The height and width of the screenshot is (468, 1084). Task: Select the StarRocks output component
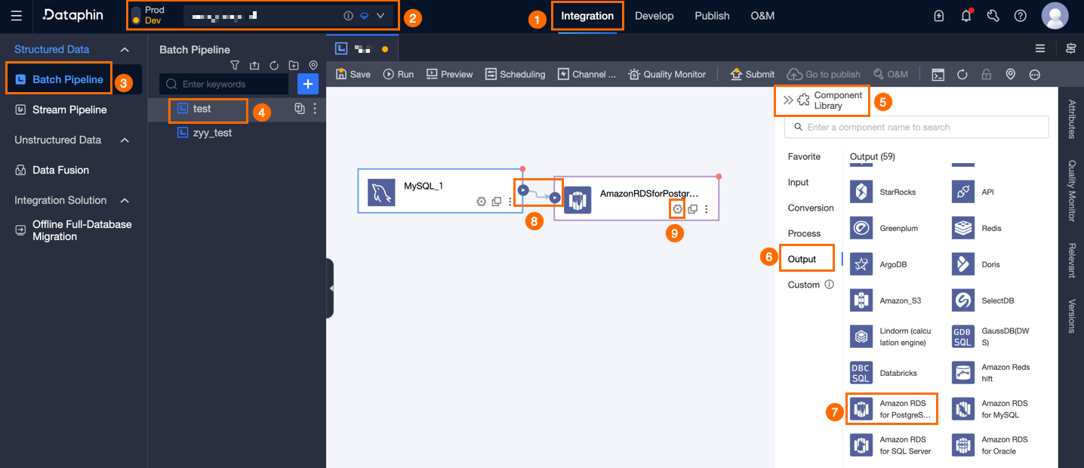pos(884,192)
